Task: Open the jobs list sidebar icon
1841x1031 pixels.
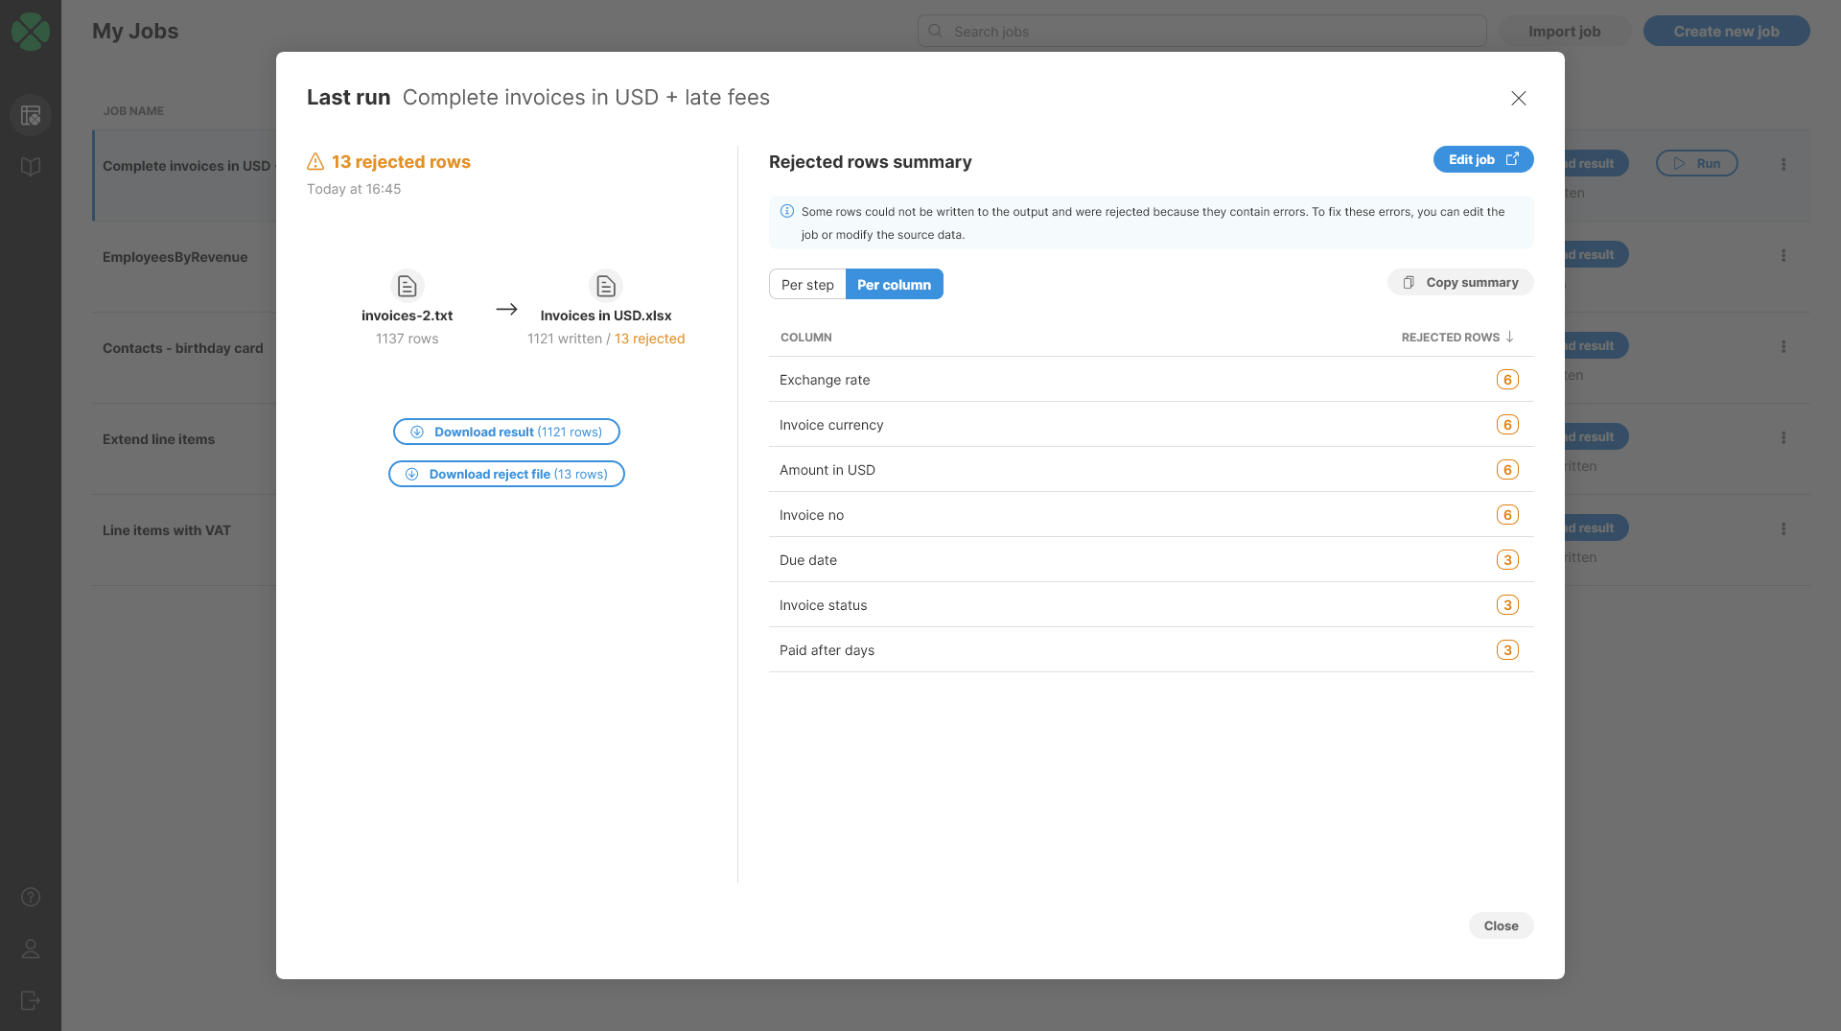Action: click(31, 116)
